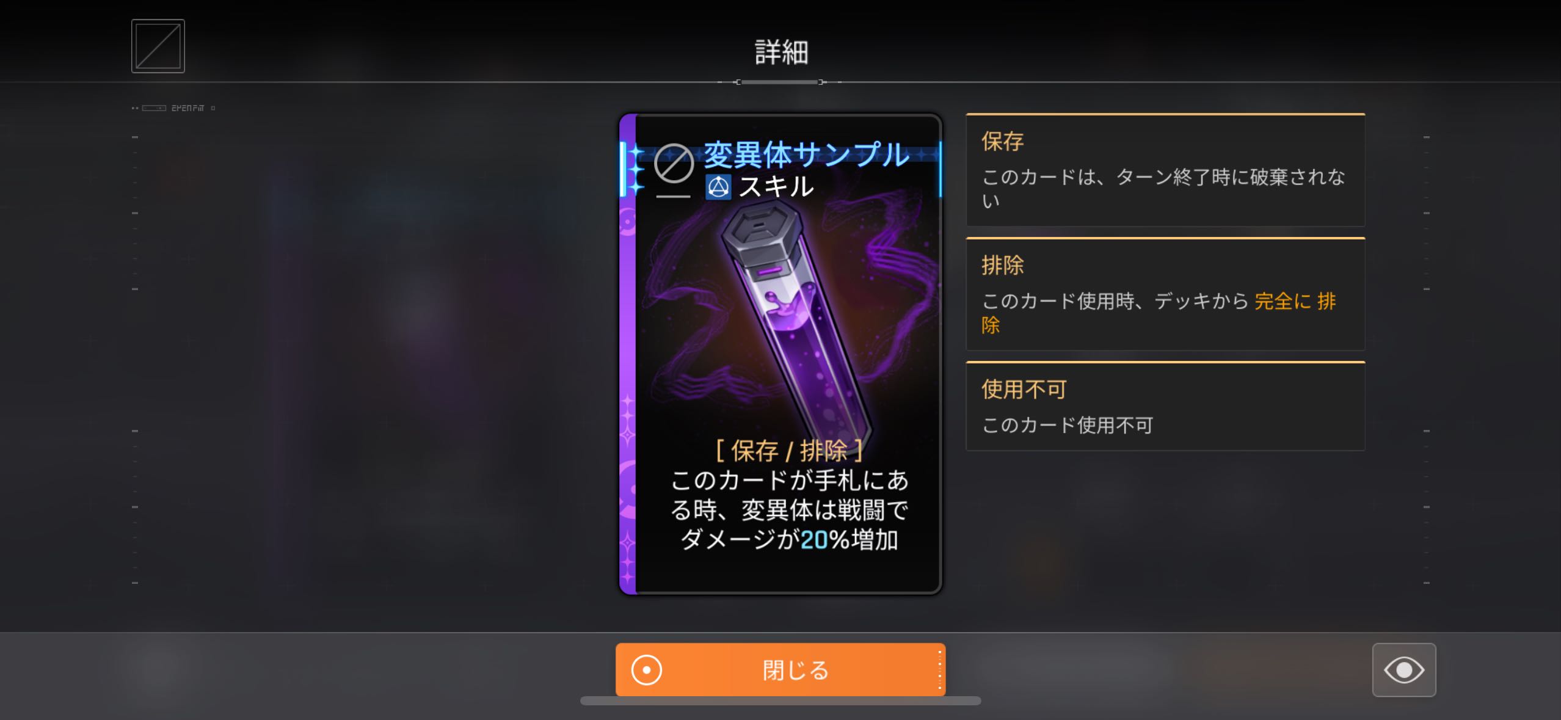Screen dimensions: 1561x720
Task: Click the purple rarity strip on card
Action: 628,354
